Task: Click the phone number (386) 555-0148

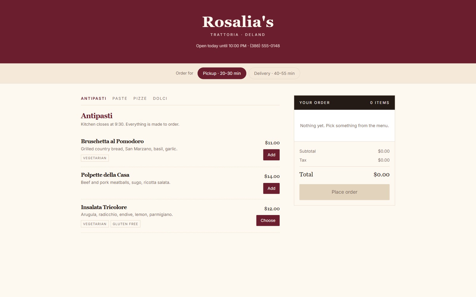Action: pyautogui.click(x=265, y=46)
